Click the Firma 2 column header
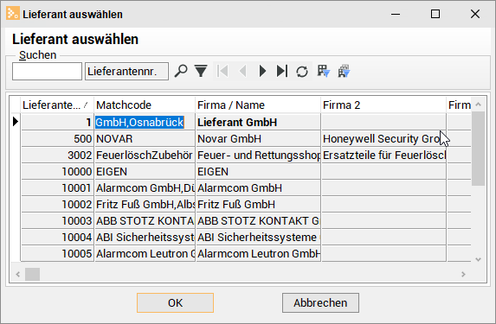496x324 pixels. [x=383, y=105]
